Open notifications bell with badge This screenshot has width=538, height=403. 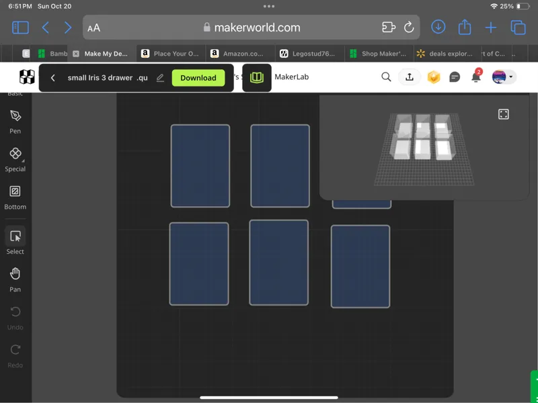[x=476, y=77]
